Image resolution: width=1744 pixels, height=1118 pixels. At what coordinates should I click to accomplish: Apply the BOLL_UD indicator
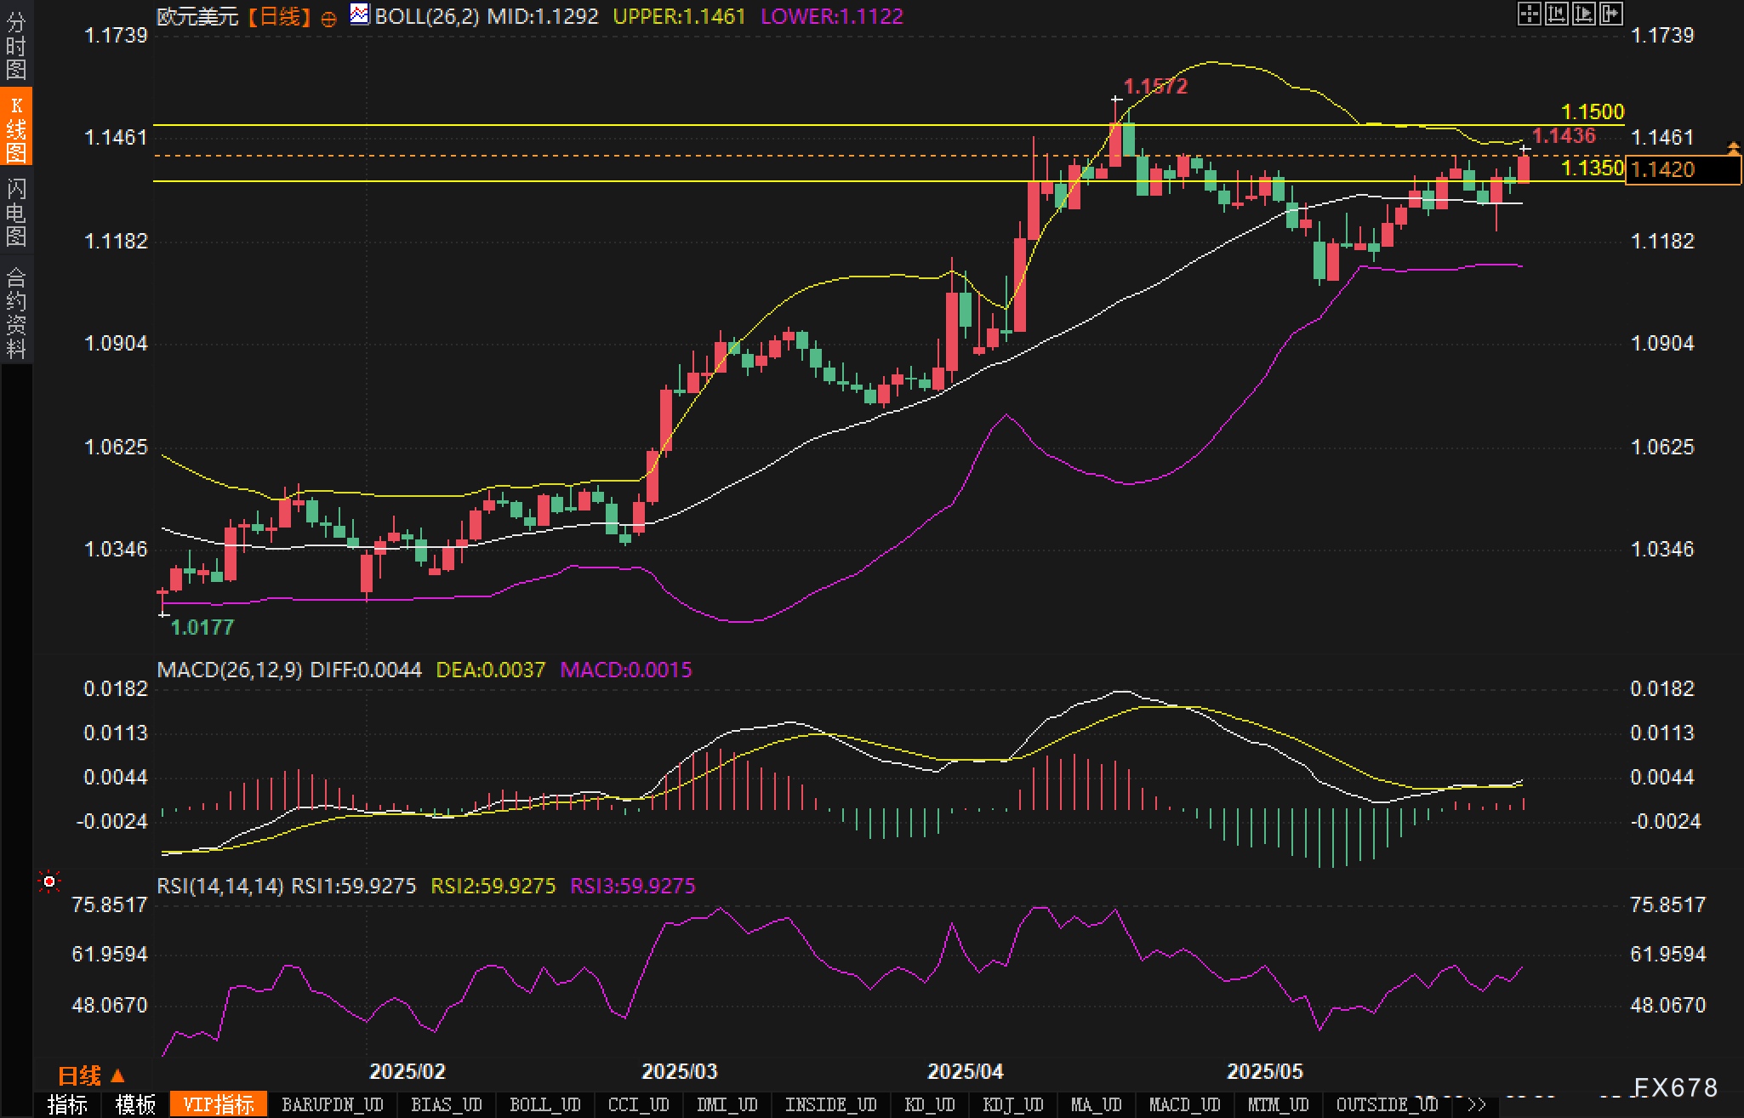coord(544,1105)
